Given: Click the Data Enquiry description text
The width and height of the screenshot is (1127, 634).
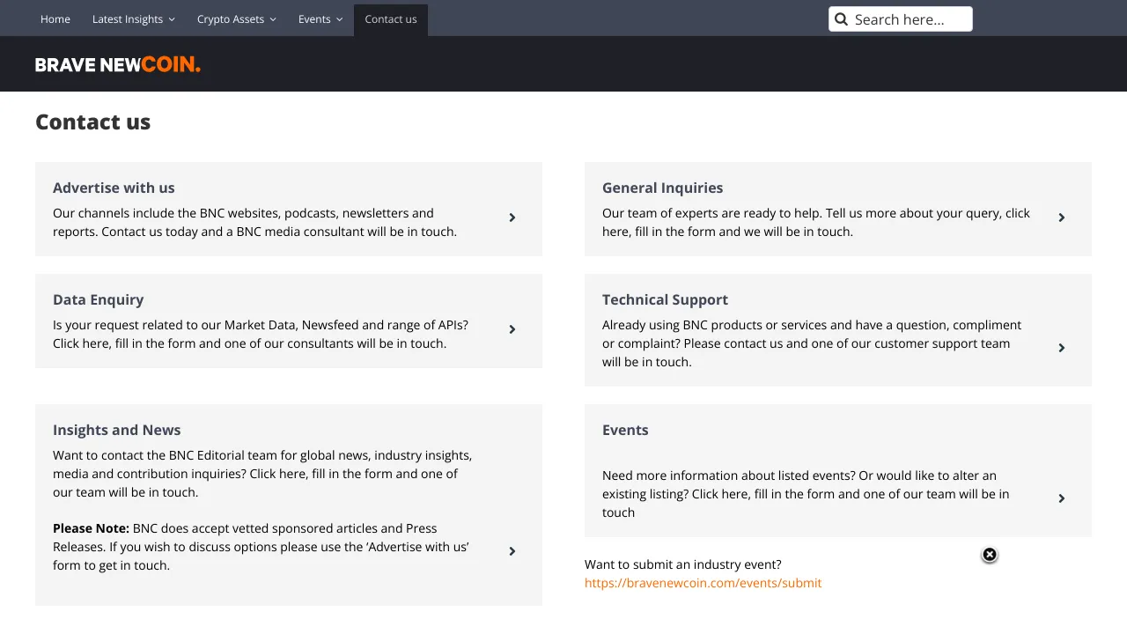Looking at the screenshot, I should click(261, 335).
